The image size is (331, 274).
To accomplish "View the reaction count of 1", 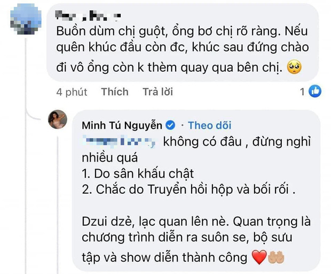I will pos(302,92).
